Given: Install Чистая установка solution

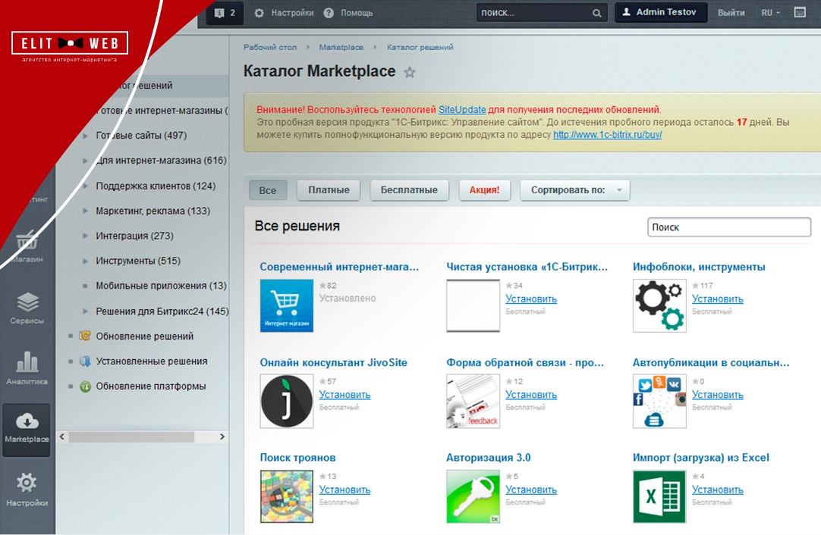Looking at the screenshot, I should click(x=531, y=299).
